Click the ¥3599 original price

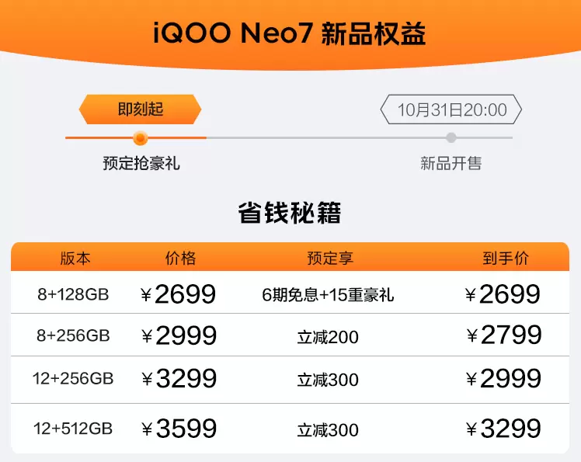coord(179,429)
